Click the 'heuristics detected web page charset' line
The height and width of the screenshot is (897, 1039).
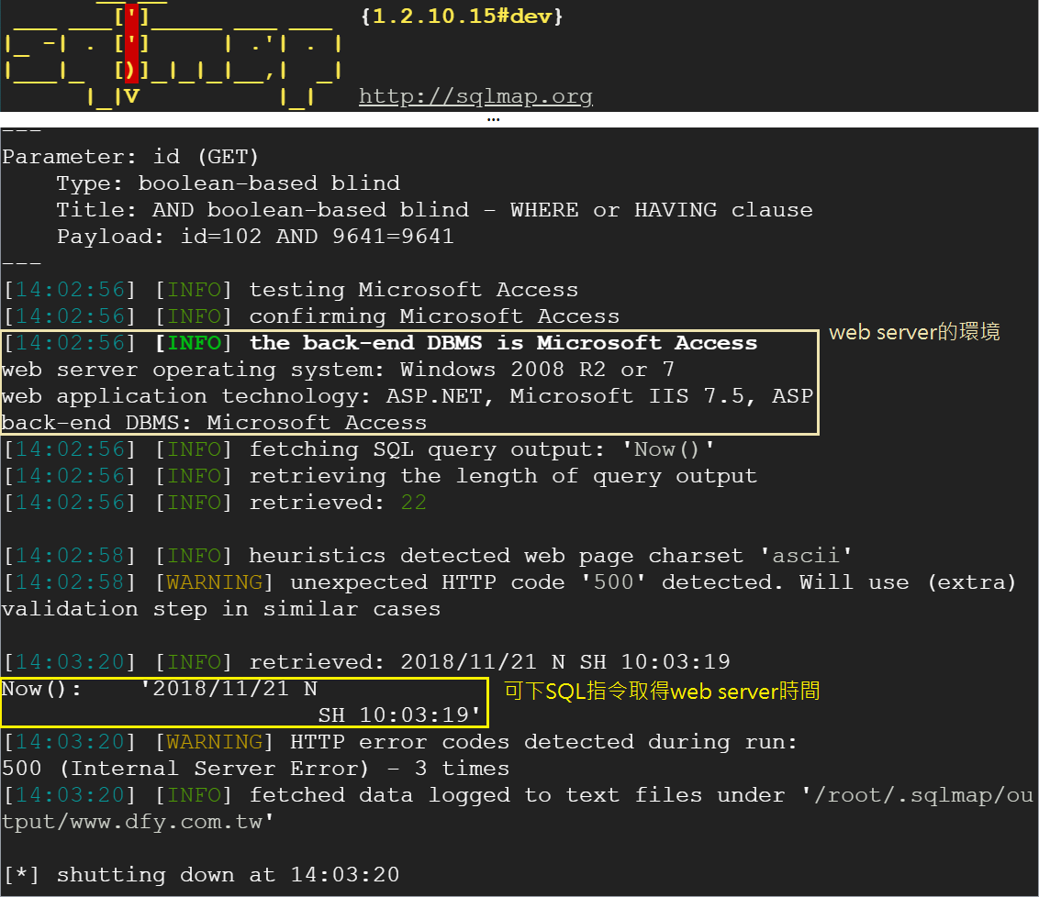428,556
